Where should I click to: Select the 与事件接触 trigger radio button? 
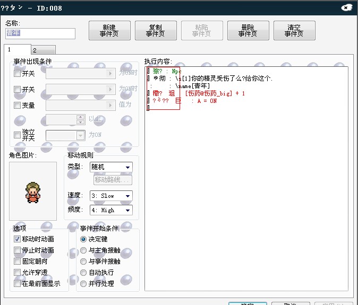click(83, 261)
